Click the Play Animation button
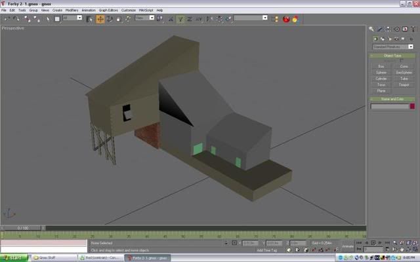This screenshot has width=420, height=262. coord(373,243)
